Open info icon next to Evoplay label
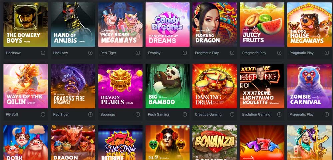 (185, 53)
